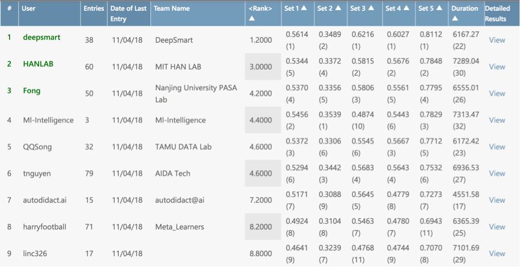This screenshot has height=267, width=520.
Task: Click the Date of Last Entry header
Action: click(128, 13)
